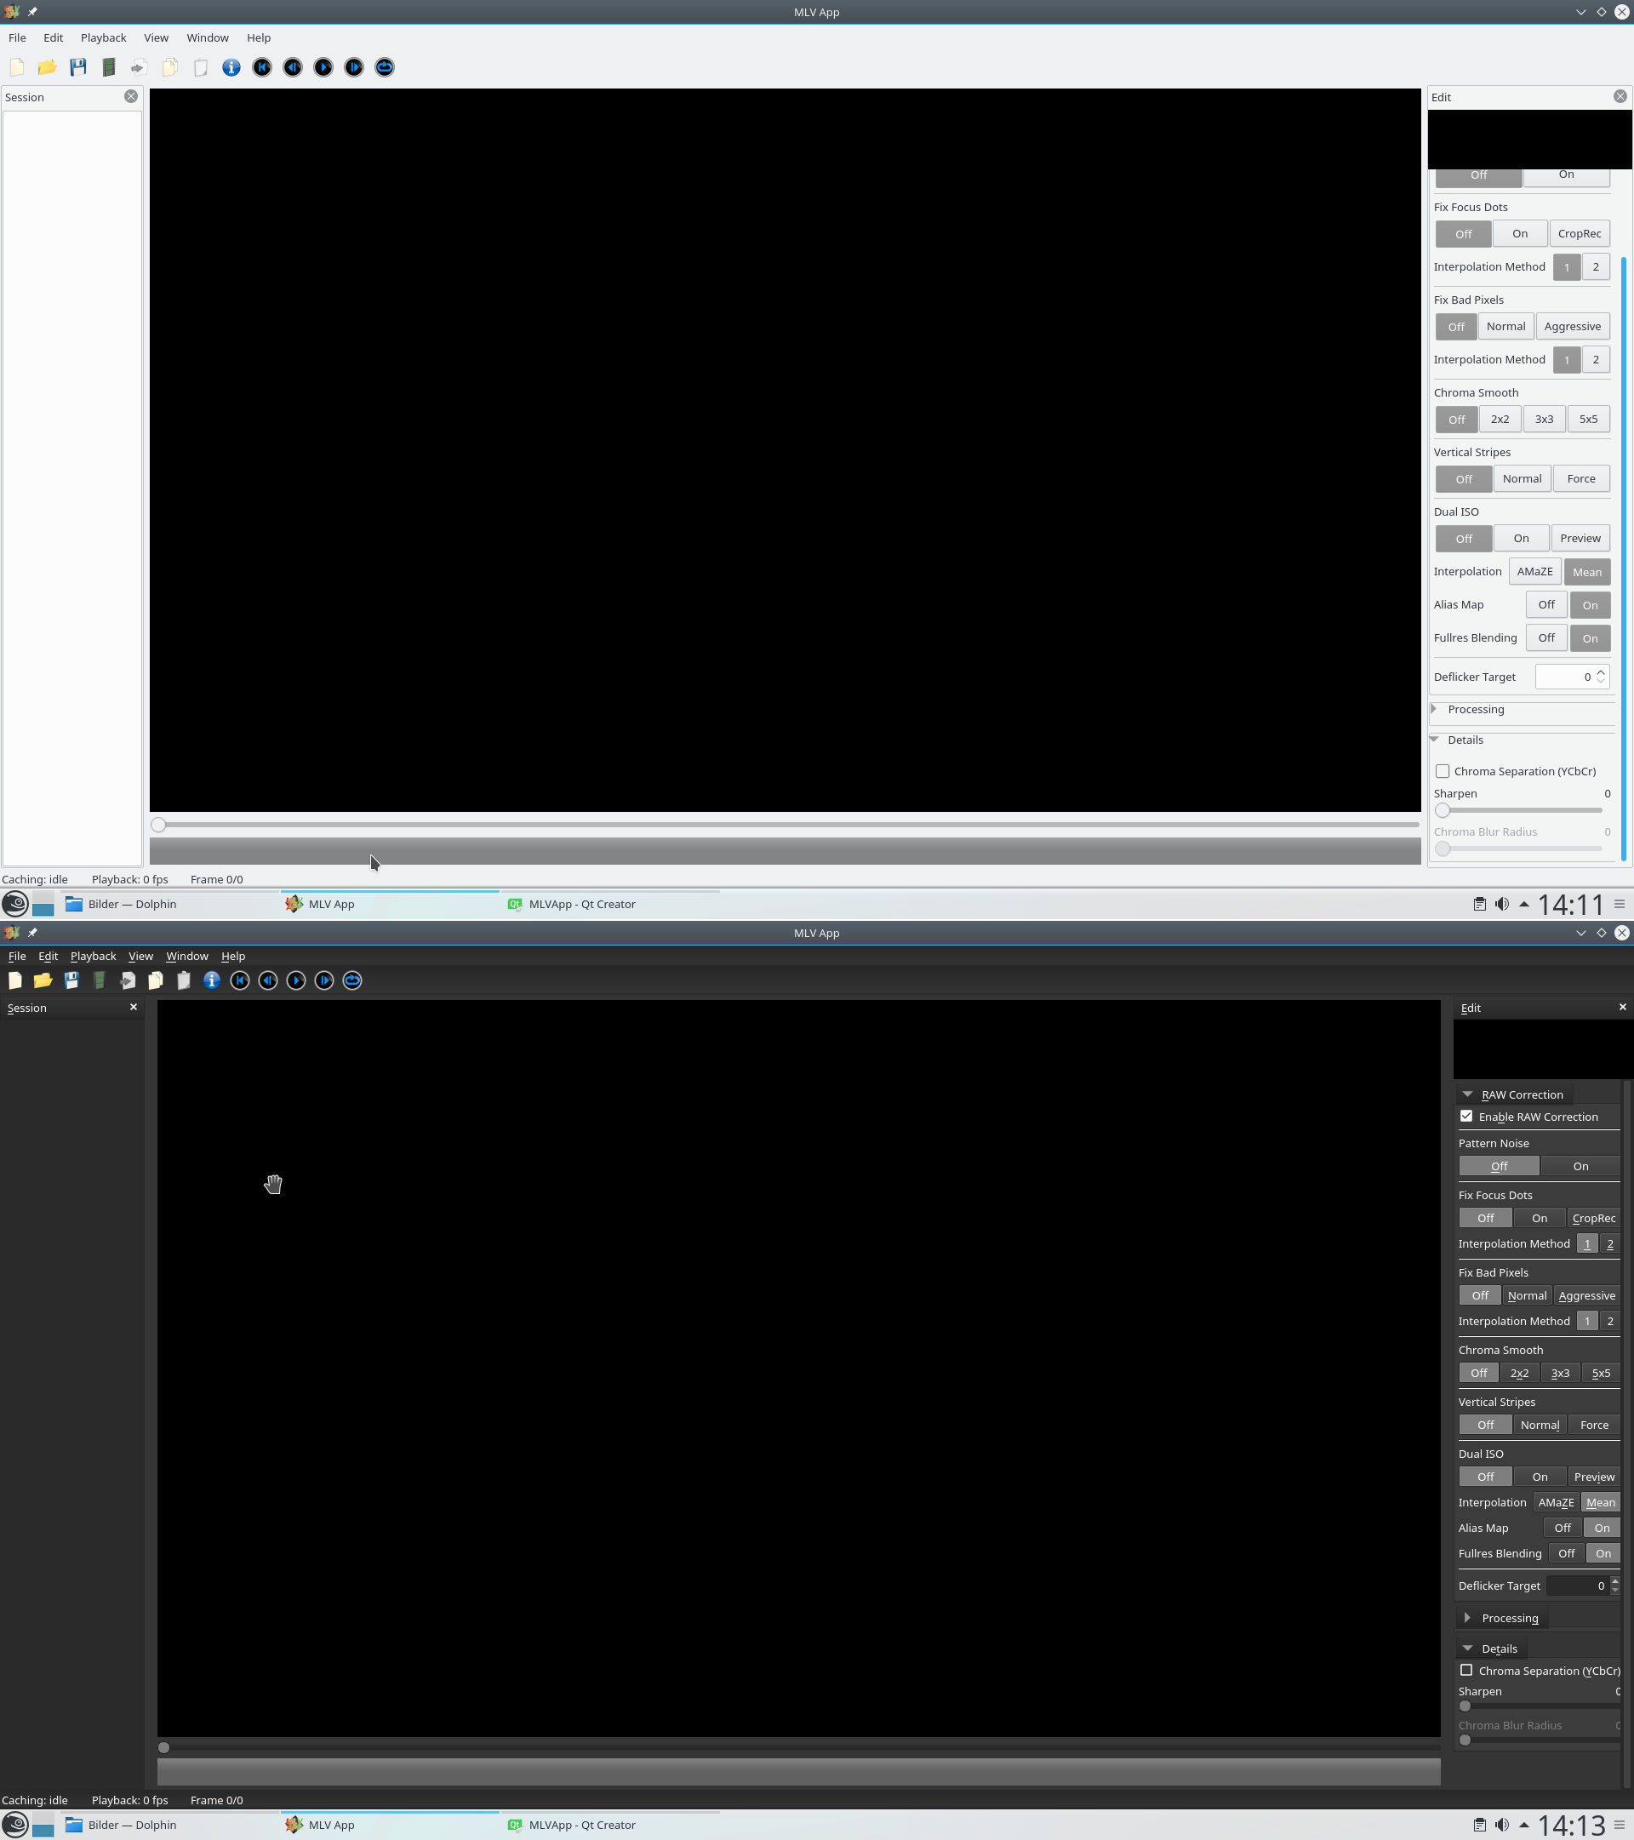
Task: Open folder icon in light-themed toolbar
Action: (x=47, y=67)
